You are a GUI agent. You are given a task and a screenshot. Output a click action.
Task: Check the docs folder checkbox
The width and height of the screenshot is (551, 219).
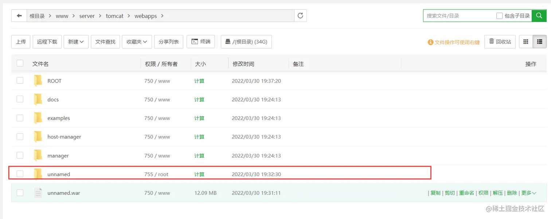[20, 99]
